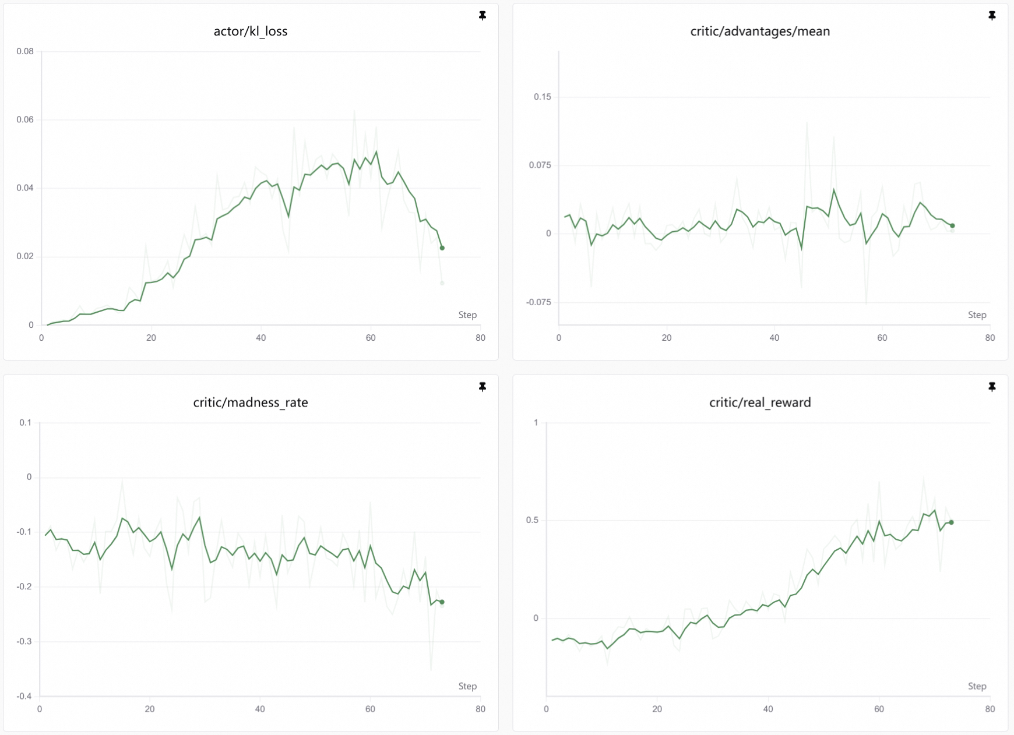
Task: Click the final data point on actor/kl_loss line
Action: (x=442, y=248)
